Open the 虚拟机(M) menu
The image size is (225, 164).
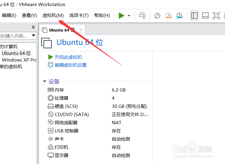[x=53, y=15]
